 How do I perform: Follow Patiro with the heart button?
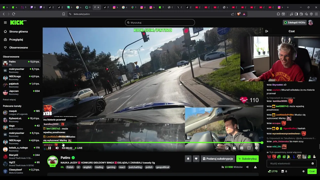(x=196, y=159)
